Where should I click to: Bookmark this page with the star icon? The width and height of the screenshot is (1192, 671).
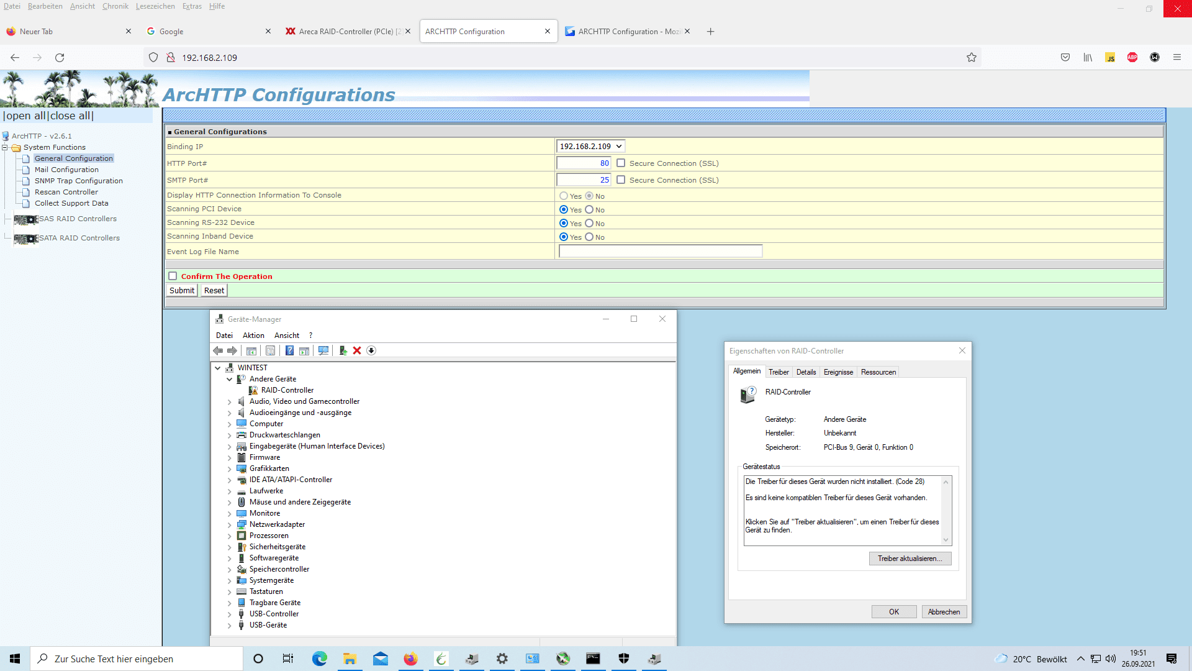click(972, 58)
